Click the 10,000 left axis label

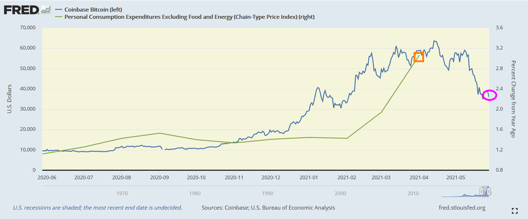pos(28,150)
